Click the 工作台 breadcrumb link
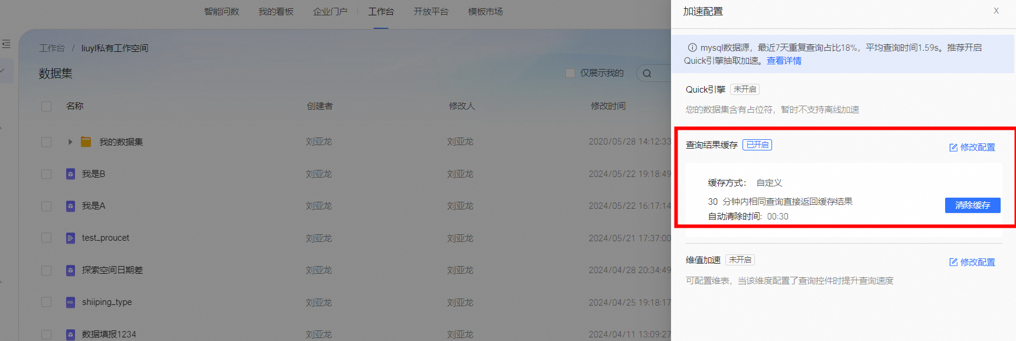The width and height of the screenshot is (1016, 341). tap(52, 48)
